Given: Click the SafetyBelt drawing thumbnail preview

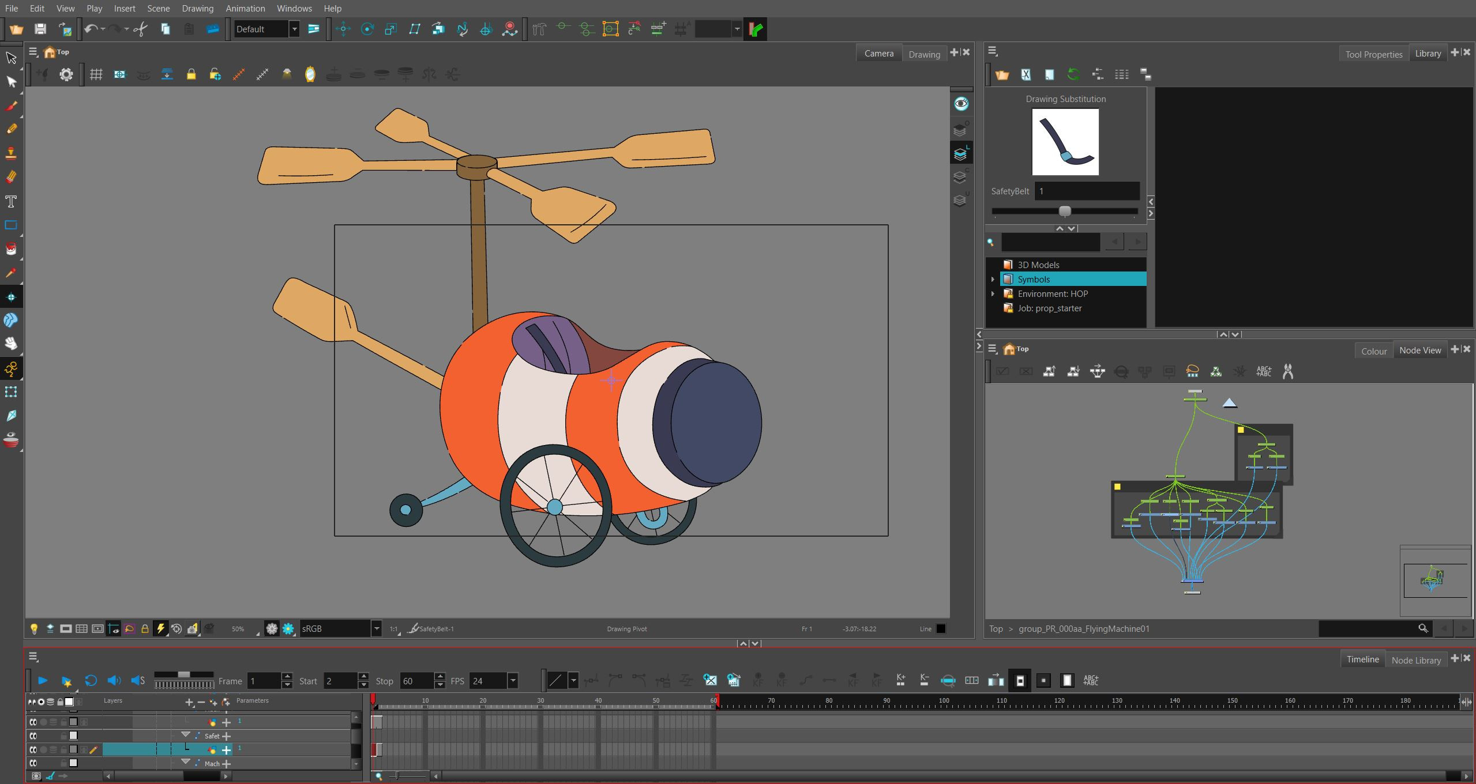Looking at the screenshot, I should click(1065, 142).
